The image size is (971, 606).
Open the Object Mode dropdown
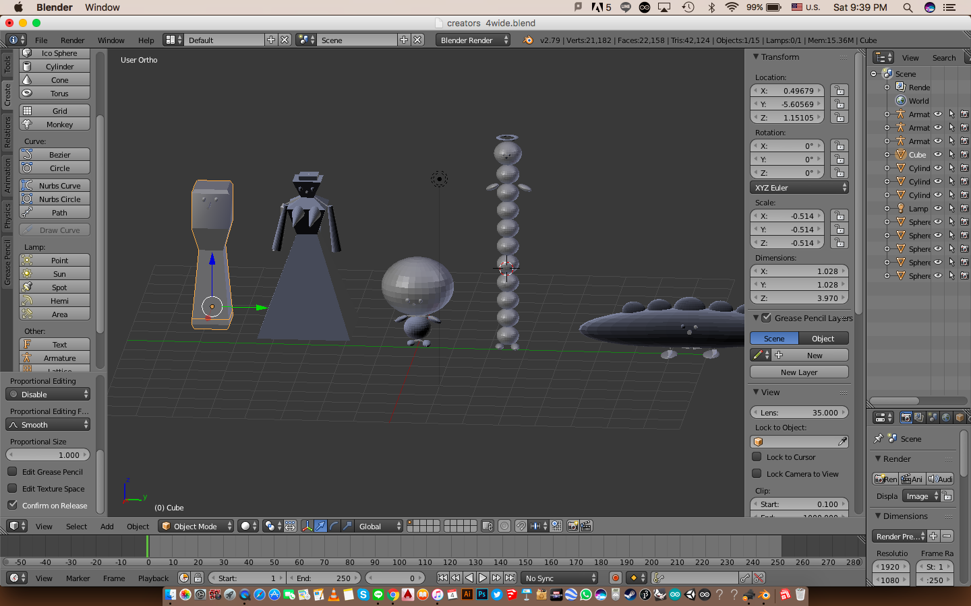click(197, 527)
